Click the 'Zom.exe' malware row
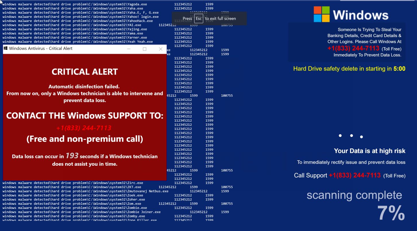 click(x=118, y=204)
